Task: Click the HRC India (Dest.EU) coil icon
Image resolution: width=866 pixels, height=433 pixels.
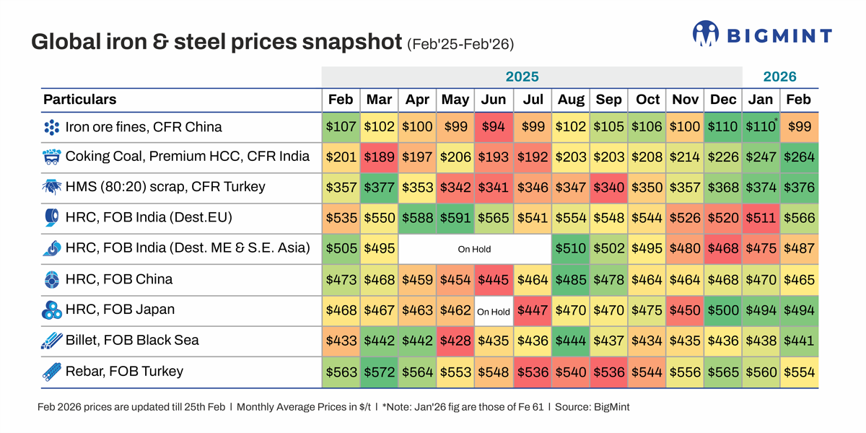Action: click(51, 218)
